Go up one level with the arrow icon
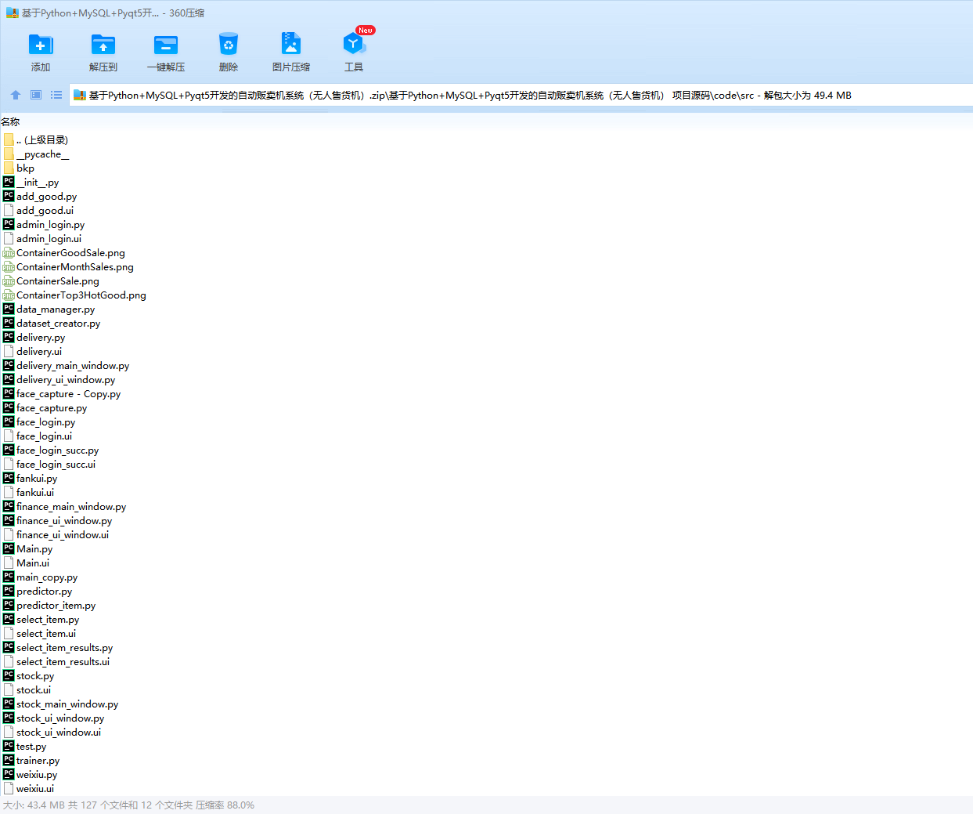 [x=16, y=95]
